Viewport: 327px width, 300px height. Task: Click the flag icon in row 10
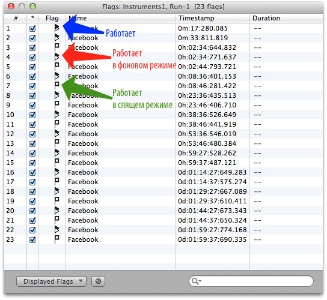pyautogui.click(x=57, y=115)
